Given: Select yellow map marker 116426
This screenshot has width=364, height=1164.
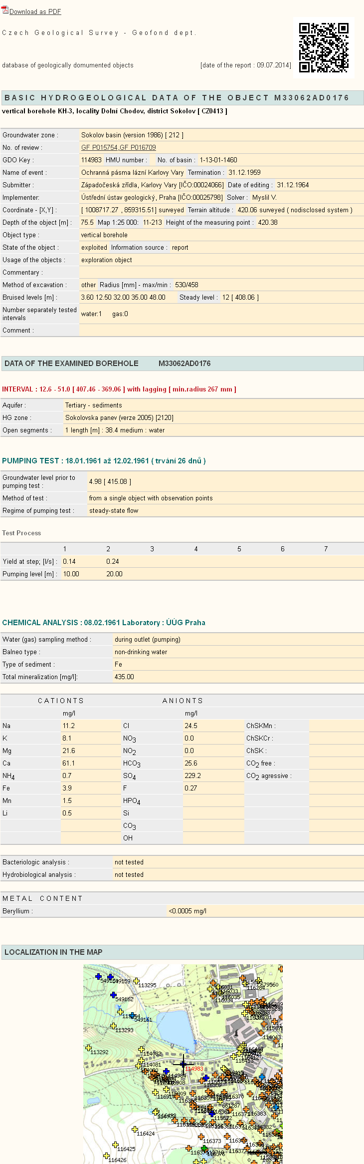Looking at the screenshot, I should coord(106,1156).
